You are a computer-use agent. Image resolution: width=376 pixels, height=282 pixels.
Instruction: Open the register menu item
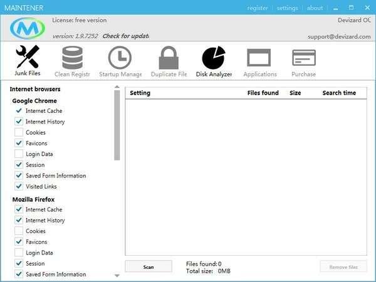[258, 8]
